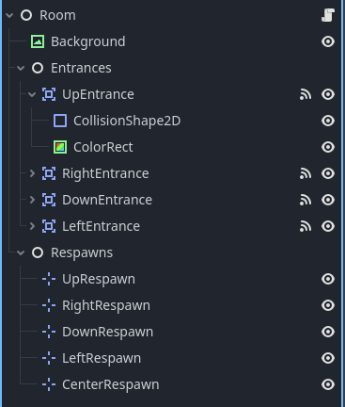Image resolution: width=345 pixels, height=407 pixels.
Task: Toggle LeftRespawn visibility eye
Action: pos(328,358)
